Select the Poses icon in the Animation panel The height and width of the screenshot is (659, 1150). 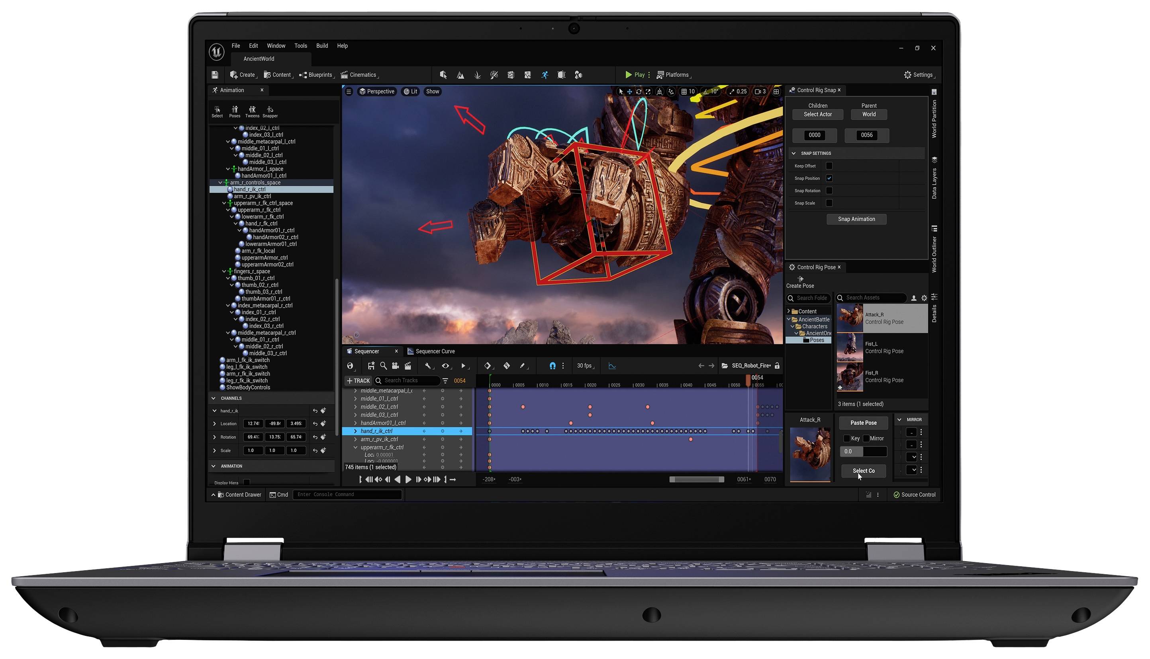[x=235, y=111]
